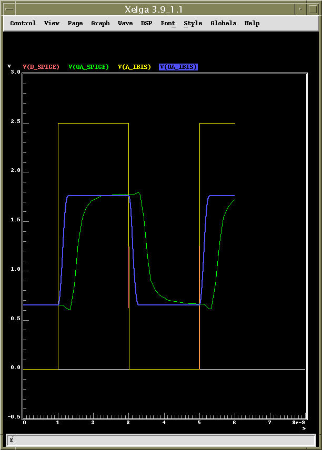Image resolution: width=322 pixels, height=450 pixels.
Task: Deselect the highlighted V(OA_IBIS) label
Action: pyautogui.click(x=178, y=67)
